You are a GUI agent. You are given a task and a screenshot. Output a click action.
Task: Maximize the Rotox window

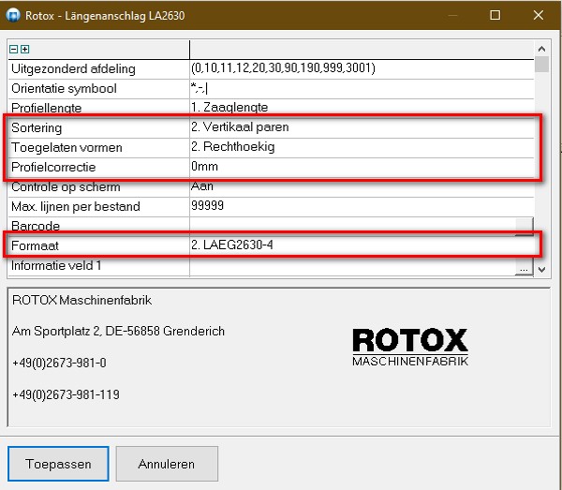click(495, 15)
